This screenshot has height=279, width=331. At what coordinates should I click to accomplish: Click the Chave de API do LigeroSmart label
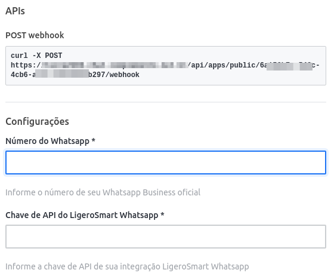click(82, 215)
